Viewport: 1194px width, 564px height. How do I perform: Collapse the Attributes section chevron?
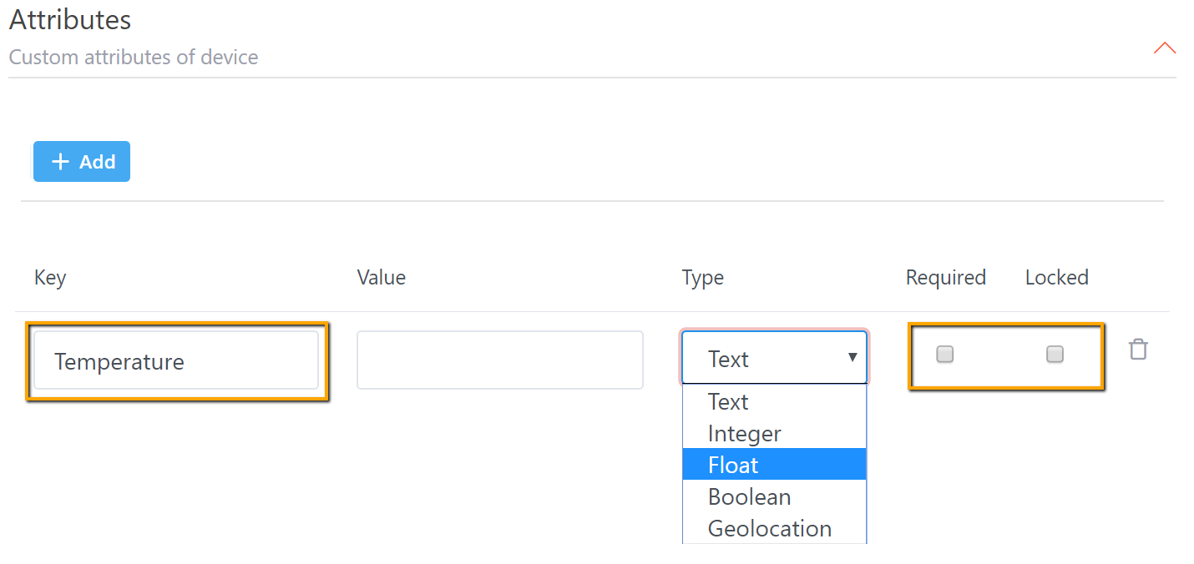point(1164,48)
